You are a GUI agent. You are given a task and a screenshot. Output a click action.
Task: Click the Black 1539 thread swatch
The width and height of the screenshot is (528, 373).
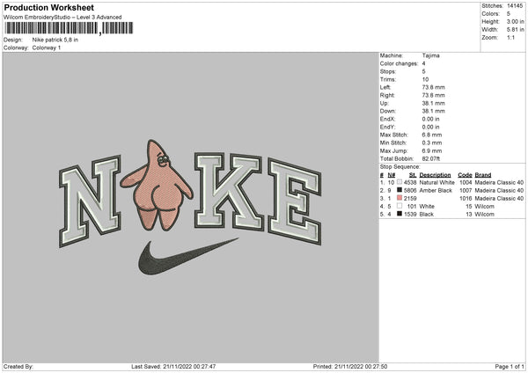click(x=400, y=214)
